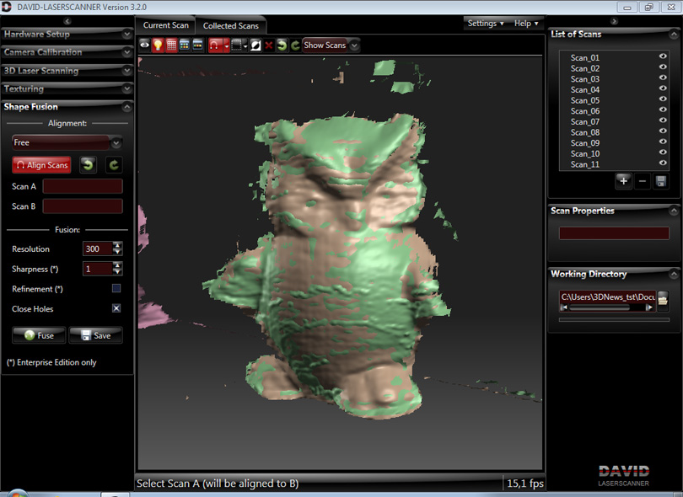
Task: Save scans using floppy disk icon in list
Action: (x=661, y=180)
